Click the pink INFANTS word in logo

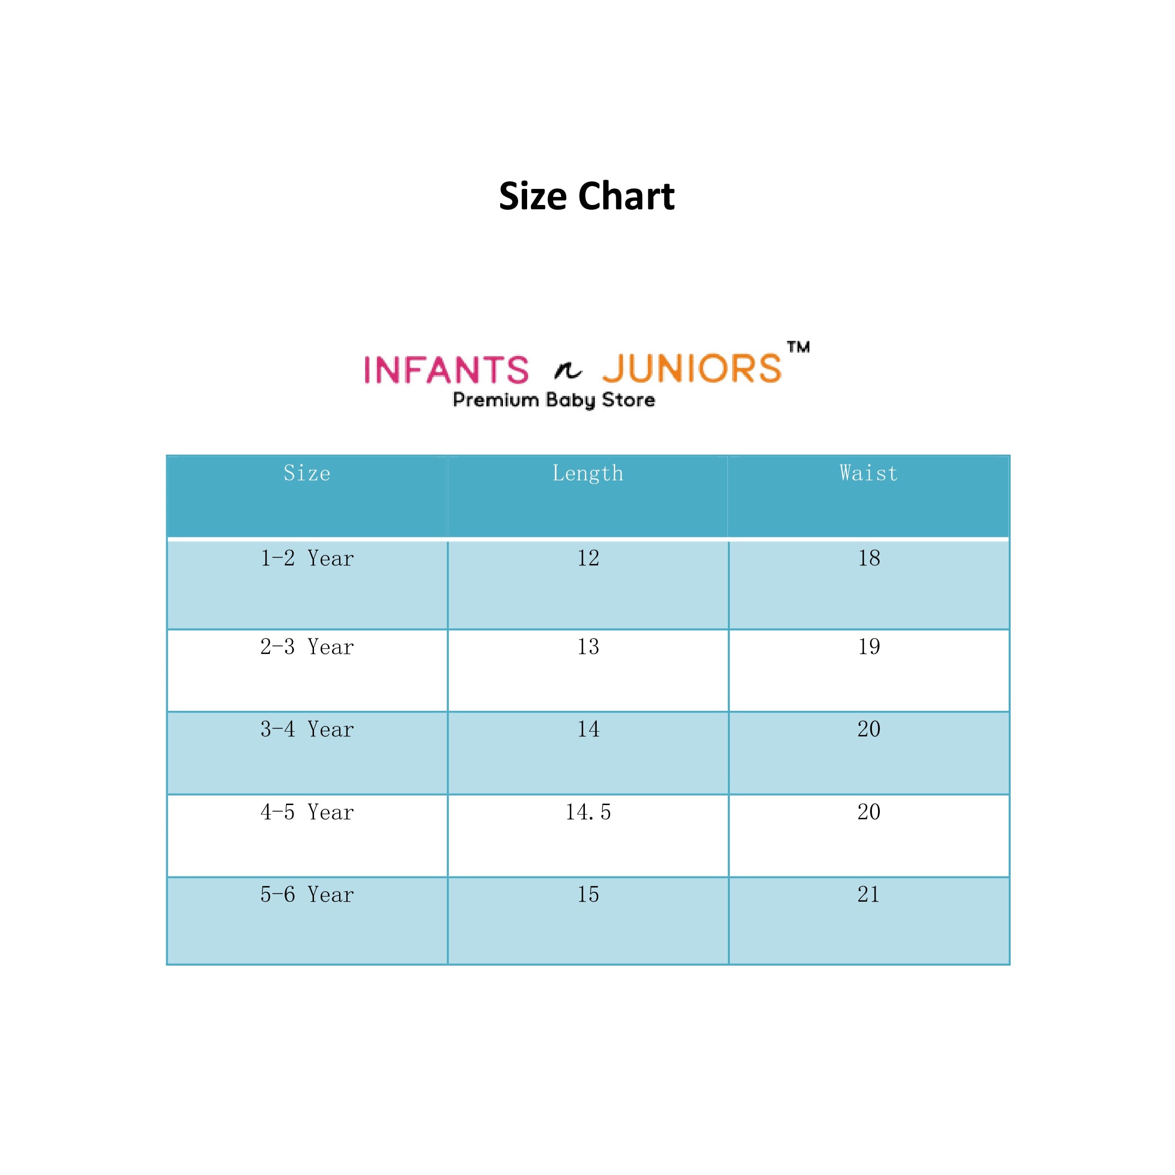pyautogui.click(x=447, y=370)
